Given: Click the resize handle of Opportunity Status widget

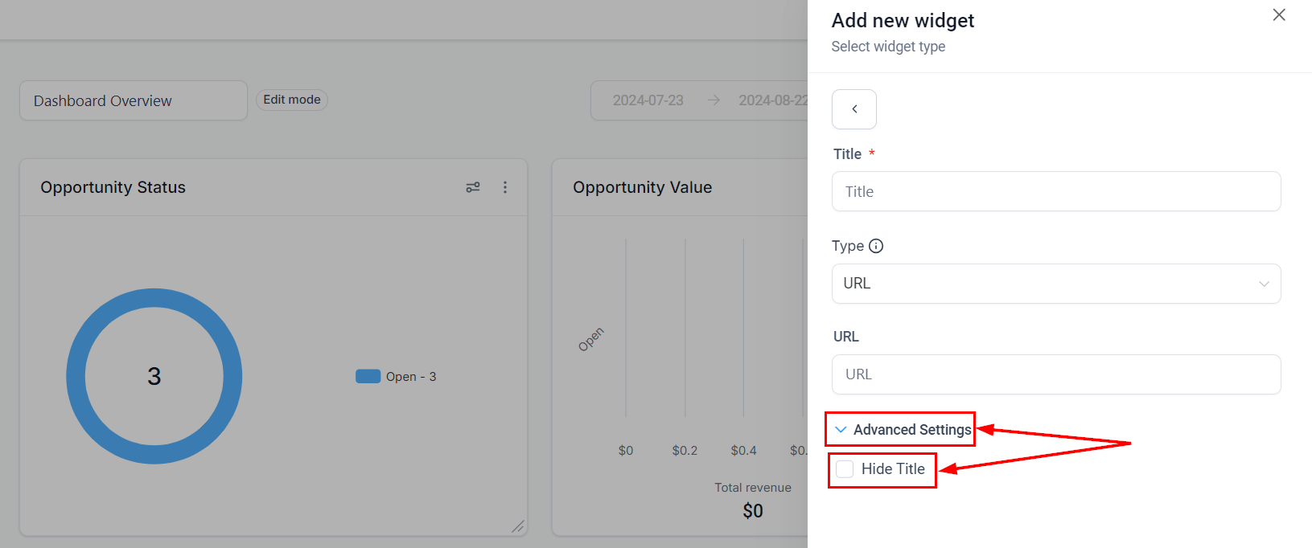Looking at the screenshot, I should point(517,526).
